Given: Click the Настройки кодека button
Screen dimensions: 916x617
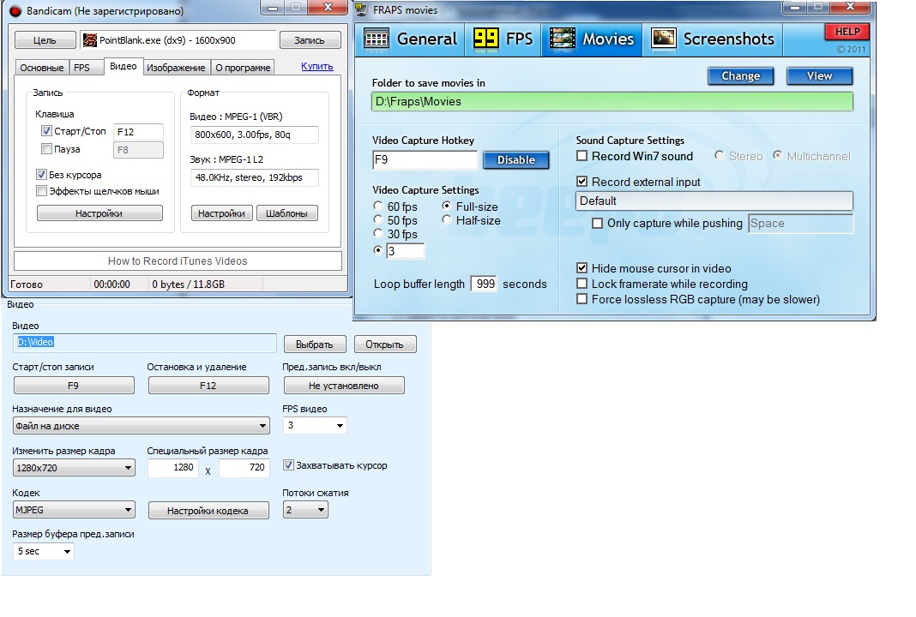Looking at the screenshot, I should click(x=208, y=510).
